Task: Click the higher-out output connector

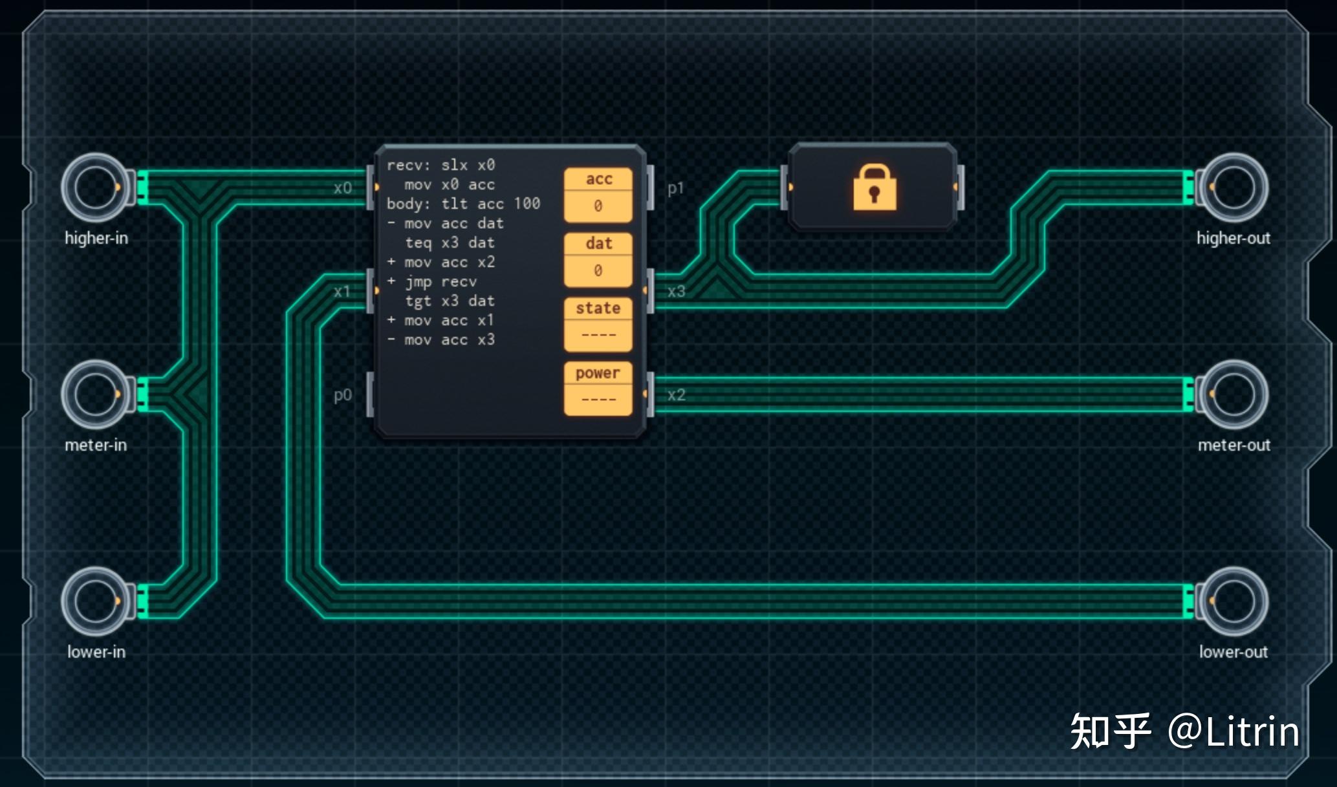Action: (x=1233, y=188)
